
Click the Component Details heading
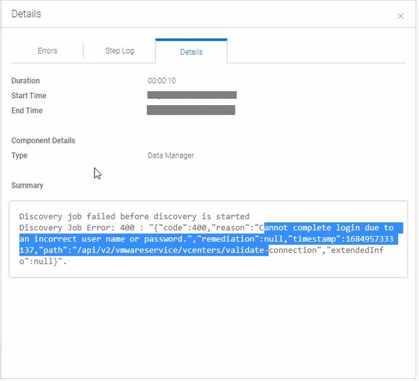pos(44,141)
